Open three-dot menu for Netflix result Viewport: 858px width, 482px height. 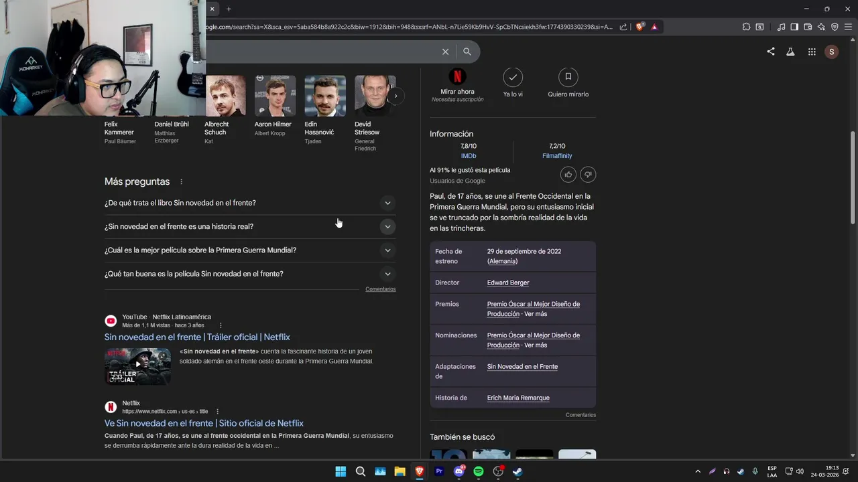(x=217, y=412)
